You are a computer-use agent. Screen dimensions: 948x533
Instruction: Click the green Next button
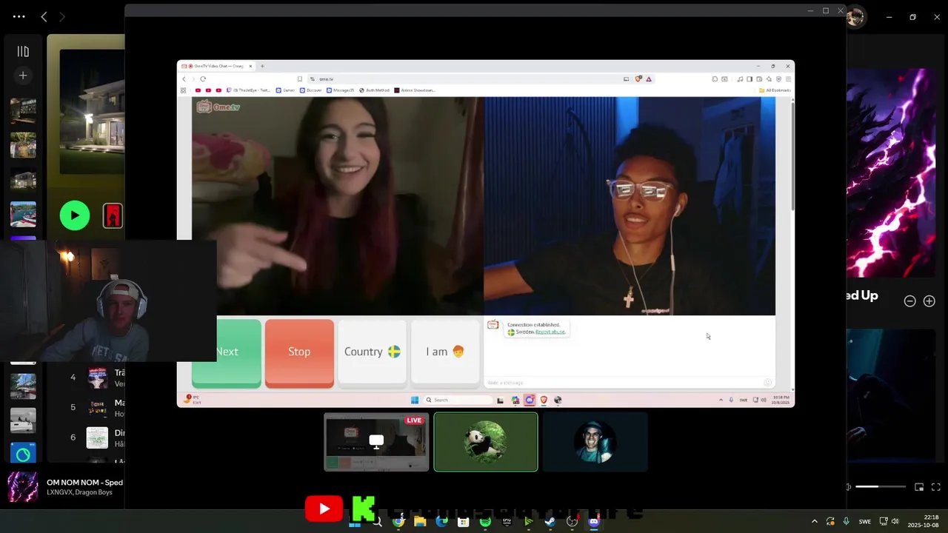tap(227, 352)
